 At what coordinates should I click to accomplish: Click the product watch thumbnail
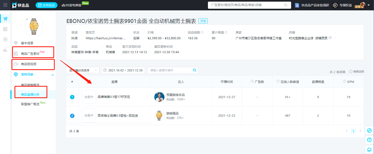tap(34, 26)
